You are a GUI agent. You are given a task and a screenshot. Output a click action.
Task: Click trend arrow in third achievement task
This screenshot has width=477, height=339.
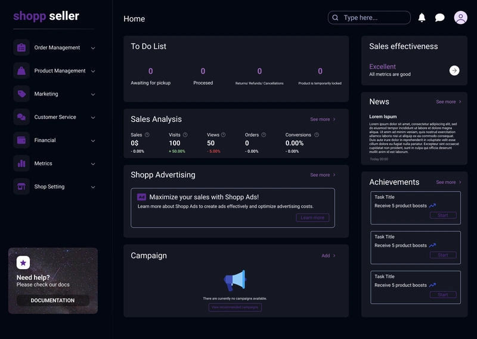[432, 285]
